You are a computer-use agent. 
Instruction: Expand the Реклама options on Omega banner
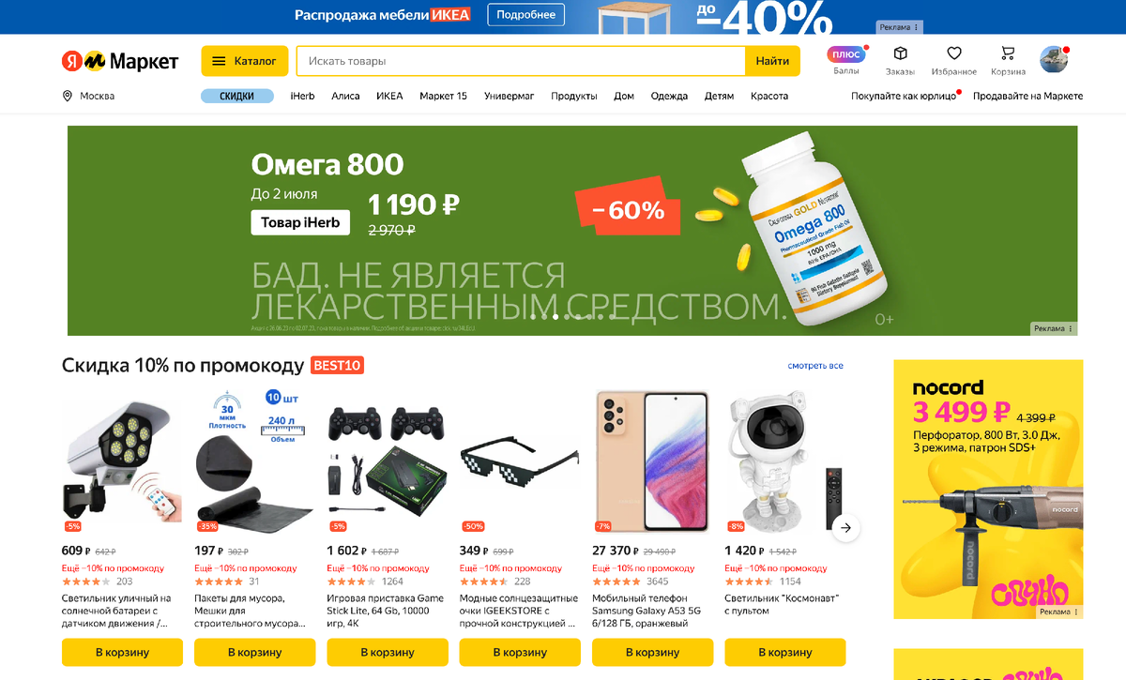coord(1054,328)
